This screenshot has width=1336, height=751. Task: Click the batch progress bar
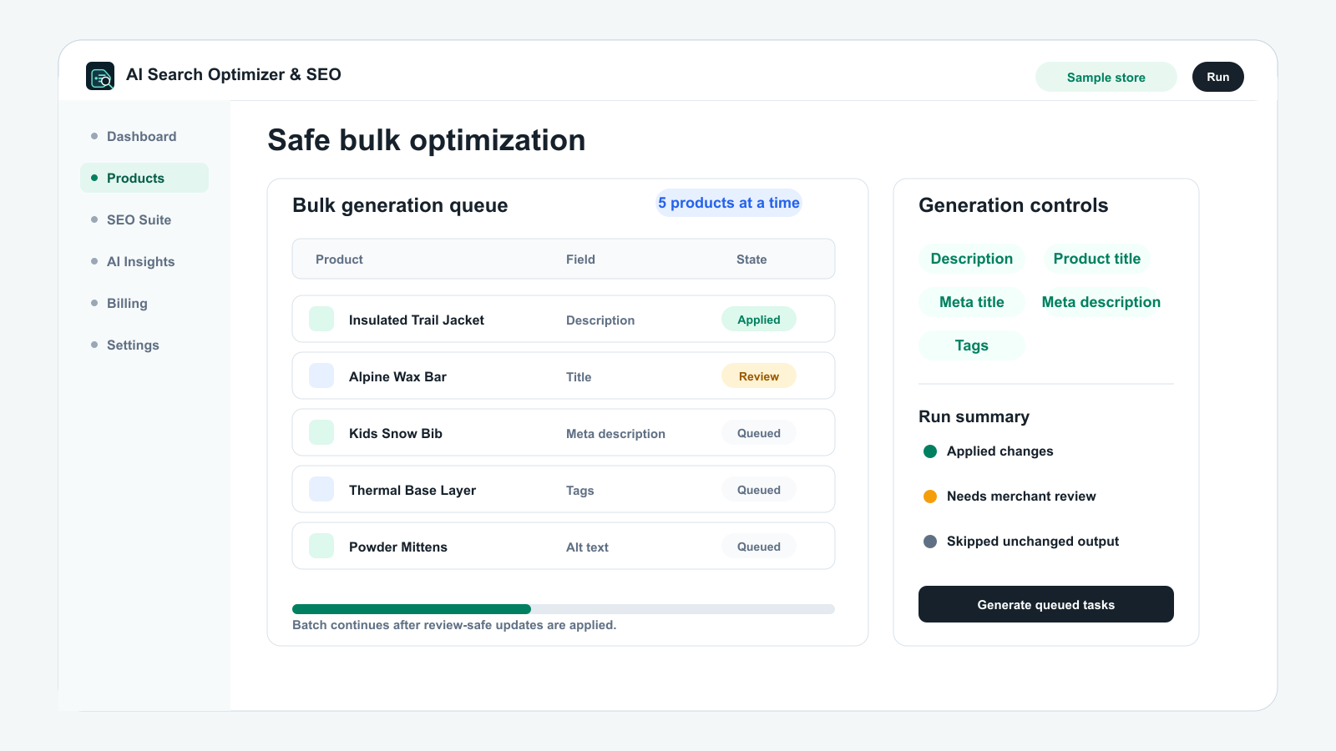(x=564, y=609)
